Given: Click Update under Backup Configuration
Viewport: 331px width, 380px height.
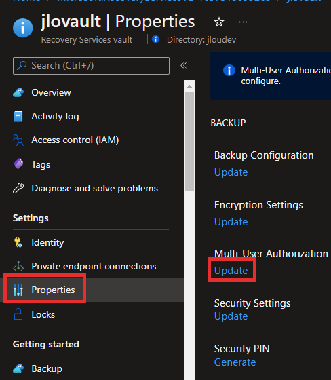Looking at the screenshot, I should pos(231,172).
